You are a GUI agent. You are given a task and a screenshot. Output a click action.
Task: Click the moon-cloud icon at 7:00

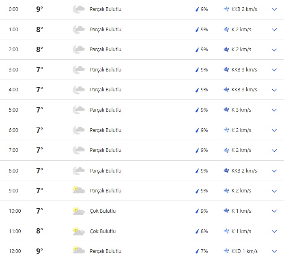tap(78, 150)
